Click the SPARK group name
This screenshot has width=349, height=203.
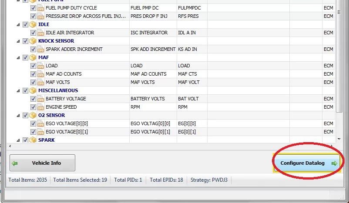(46, 140)
